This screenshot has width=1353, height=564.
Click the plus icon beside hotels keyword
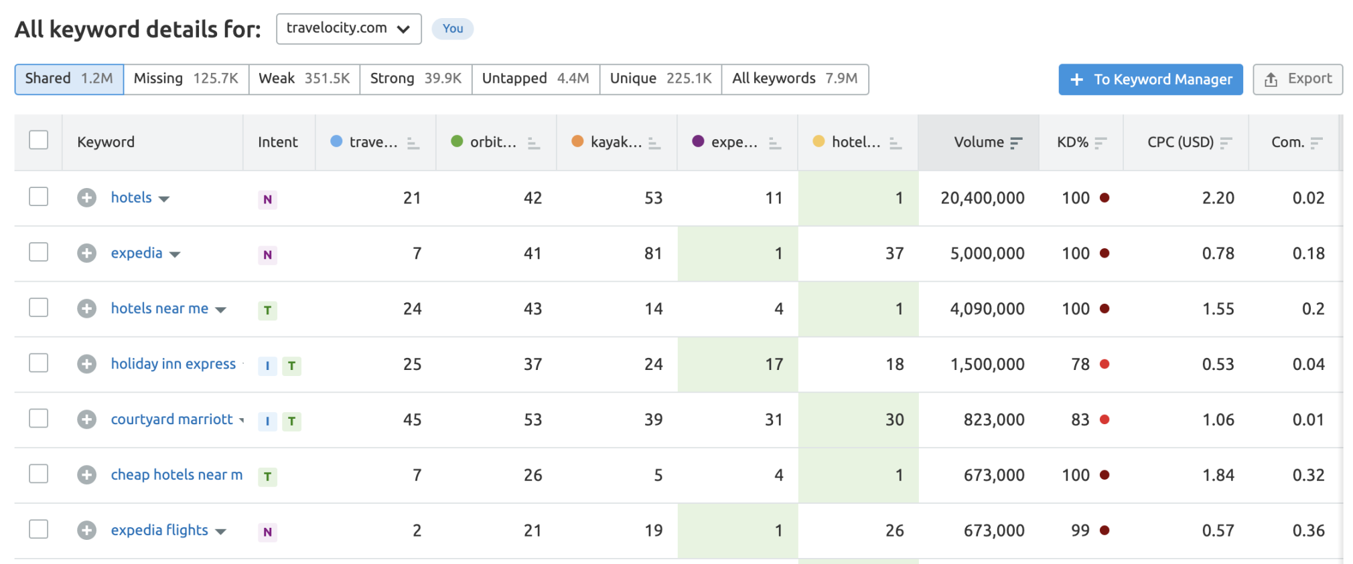tap(86, 198)
